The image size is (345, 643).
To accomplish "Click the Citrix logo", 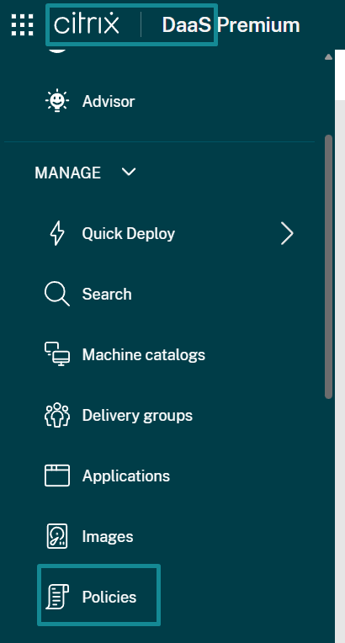I will click(x=87, y=24).
